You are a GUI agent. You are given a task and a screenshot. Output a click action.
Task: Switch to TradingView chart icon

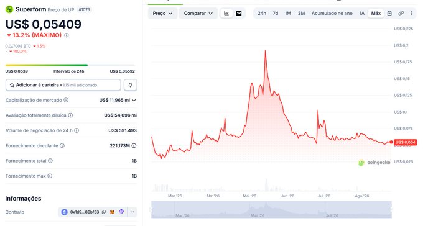click(239, 13)
